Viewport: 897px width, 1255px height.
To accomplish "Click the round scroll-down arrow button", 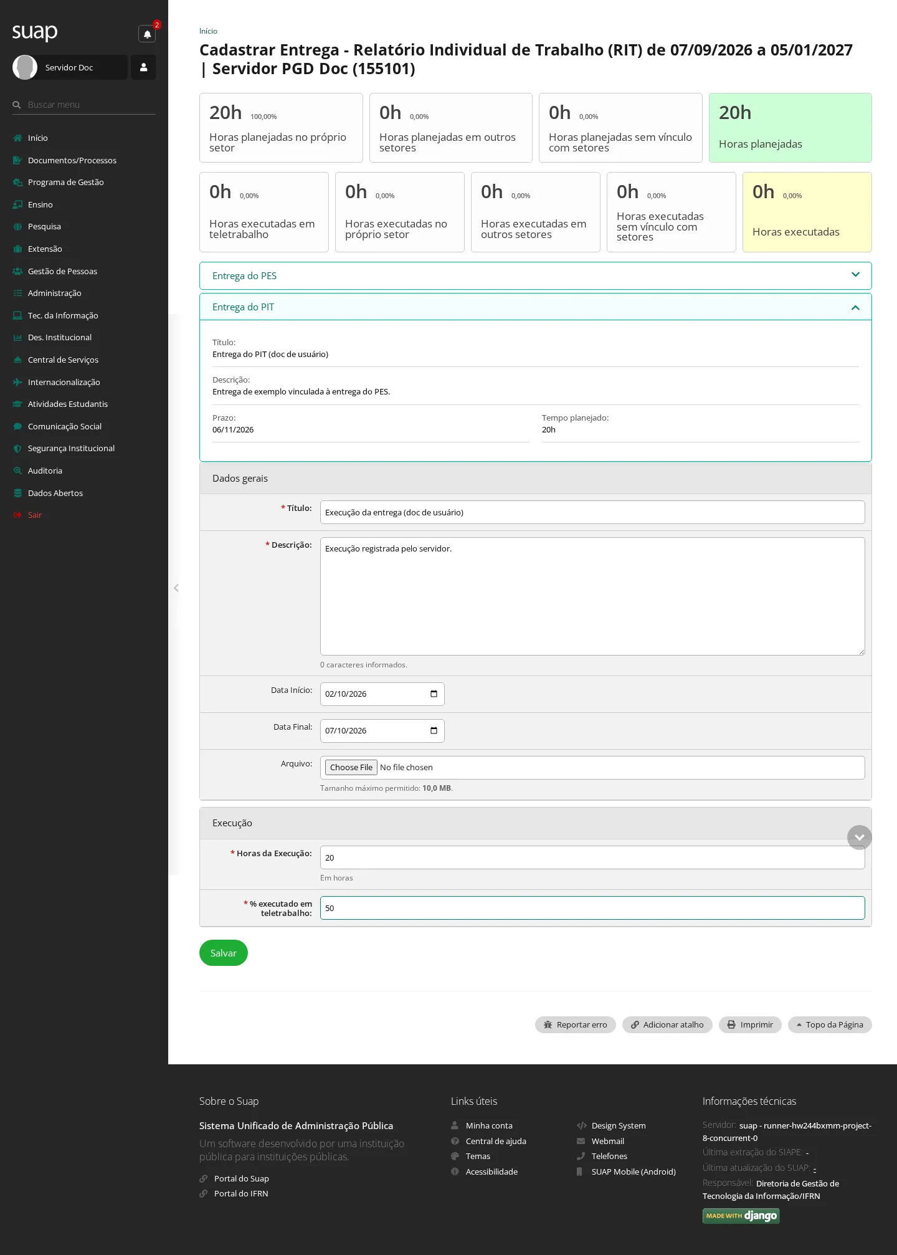I will coord(859,837).
